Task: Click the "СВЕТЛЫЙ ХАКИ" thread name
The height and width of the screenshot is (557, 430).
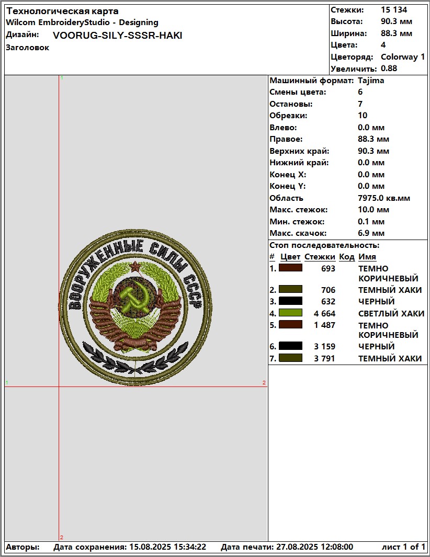Action: point(391,314)
